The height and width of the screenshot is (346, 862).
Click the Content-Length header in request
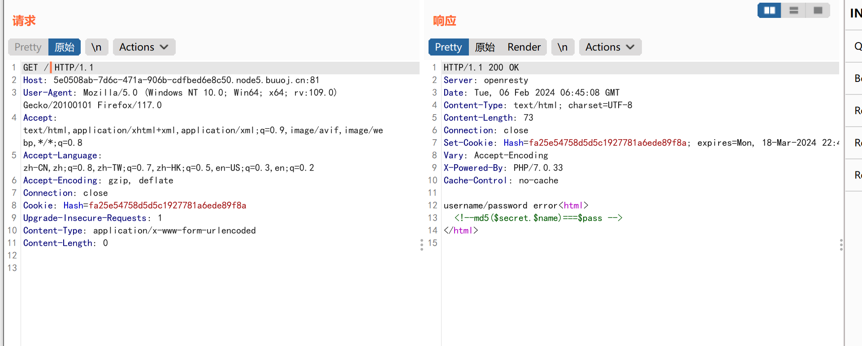[65, 243]
